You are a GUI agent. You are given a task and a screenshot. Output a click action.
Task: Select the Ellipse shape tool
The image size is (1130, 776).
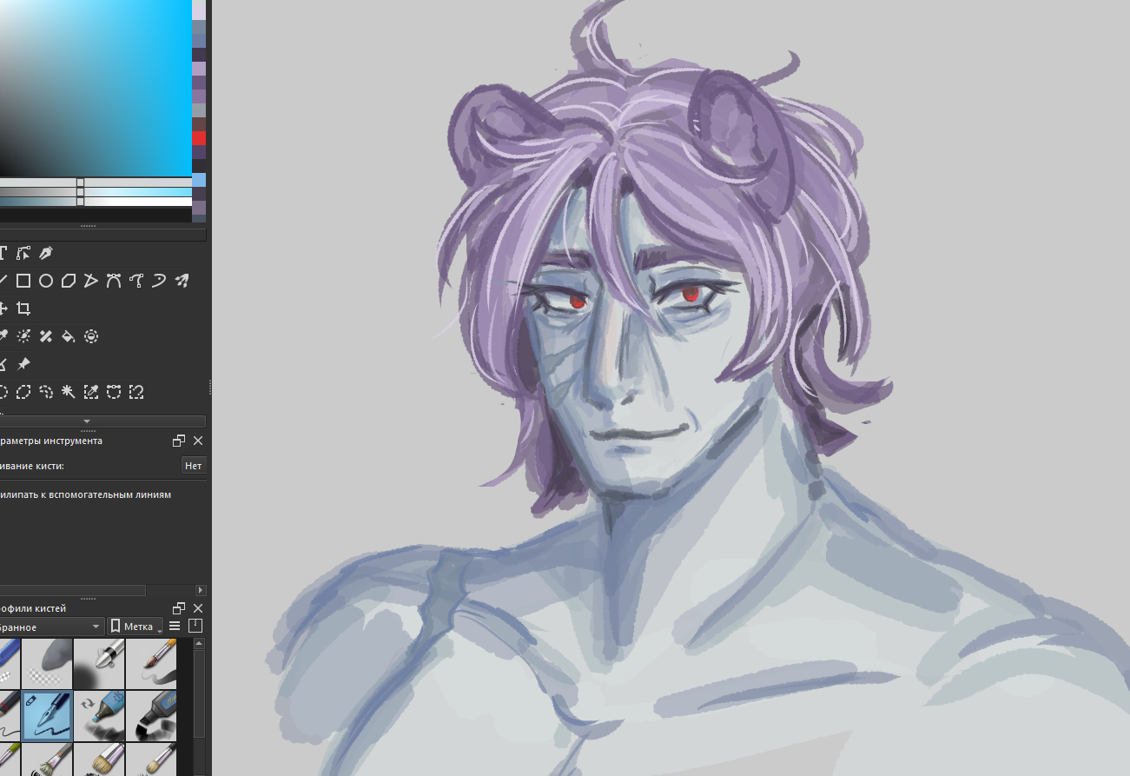click(x=46, y=281)
